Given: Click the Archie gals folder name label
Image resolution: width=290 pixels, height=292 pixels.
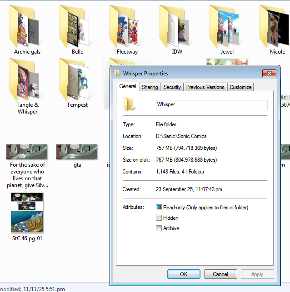Looking at the screenshot, I should tap(27, 52).
